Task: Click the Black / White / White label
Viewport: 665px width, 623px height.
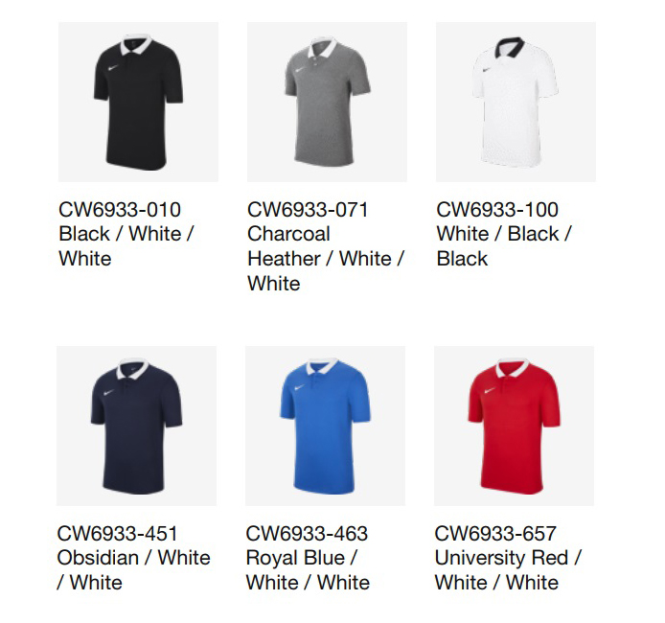Action: click(x=126, y=246)
